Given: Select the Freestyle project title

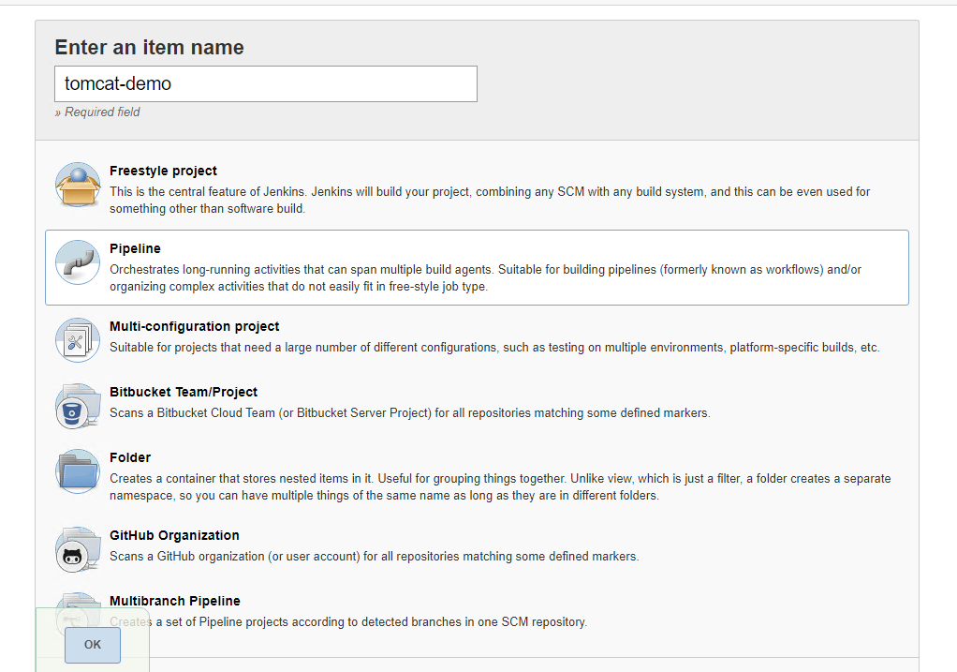Looking at the screenshot, I should click(163, 171).
